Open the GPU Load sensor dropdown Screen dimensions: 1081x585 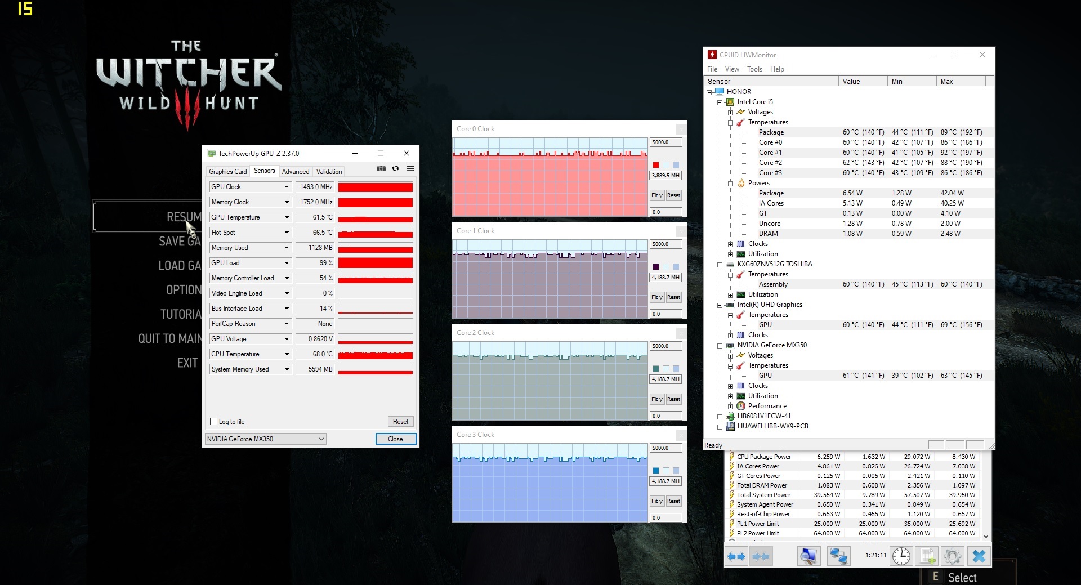point(287,263)
